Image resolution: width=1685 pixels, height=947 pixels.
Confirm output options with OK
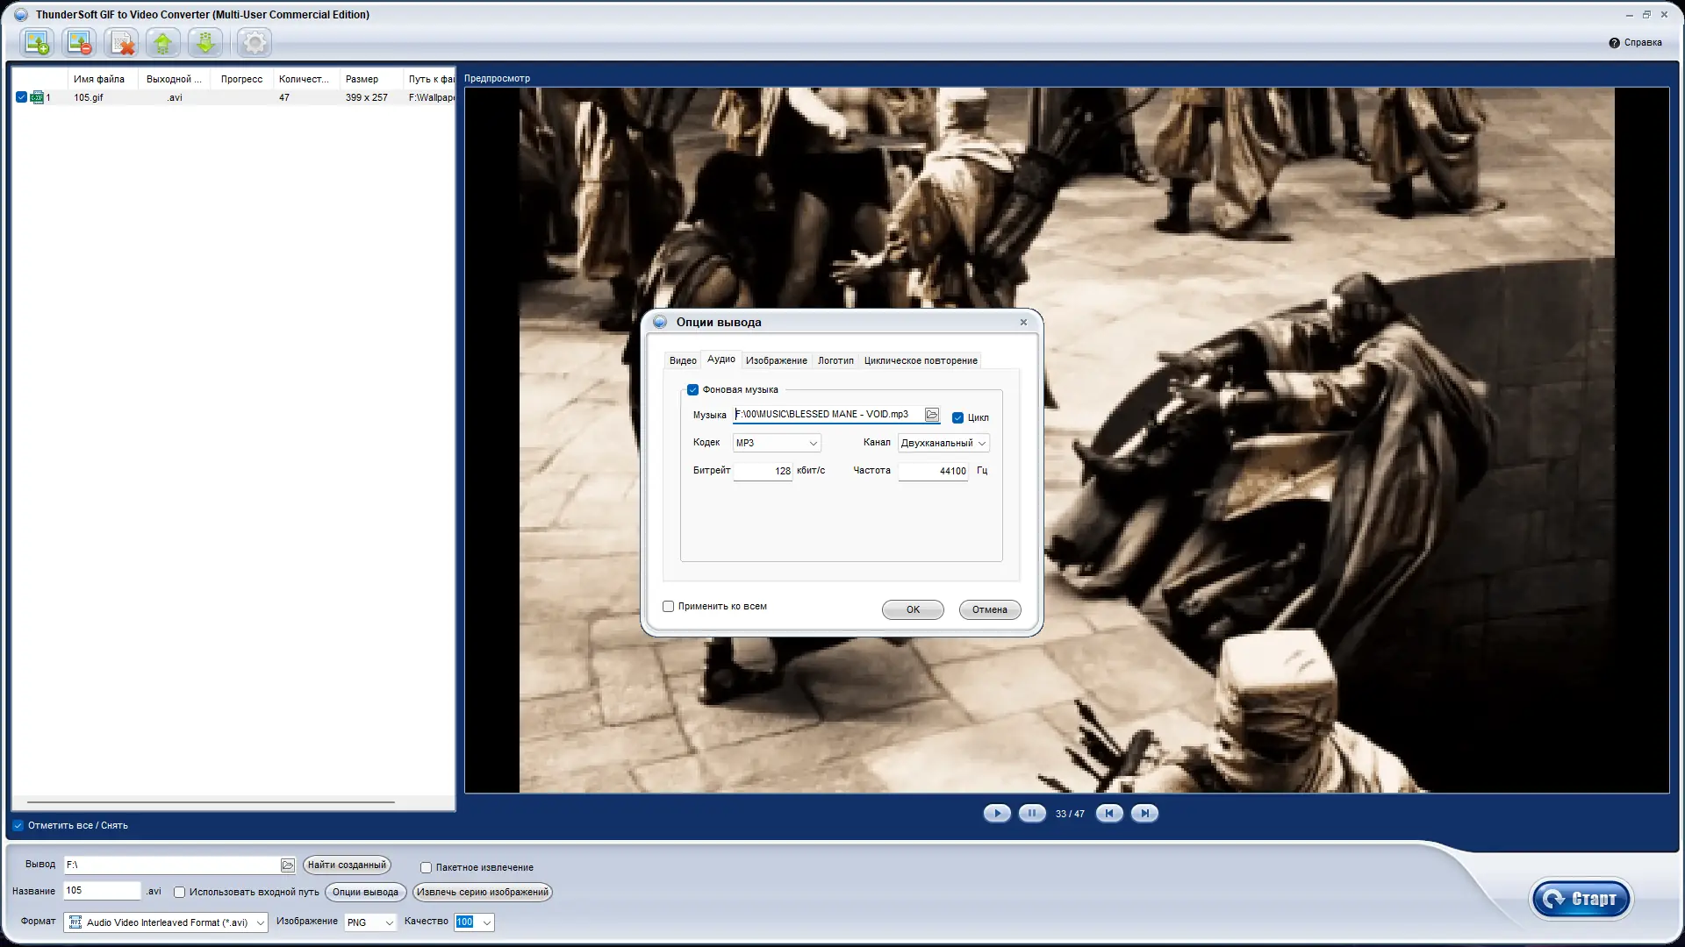coord(913,609)
